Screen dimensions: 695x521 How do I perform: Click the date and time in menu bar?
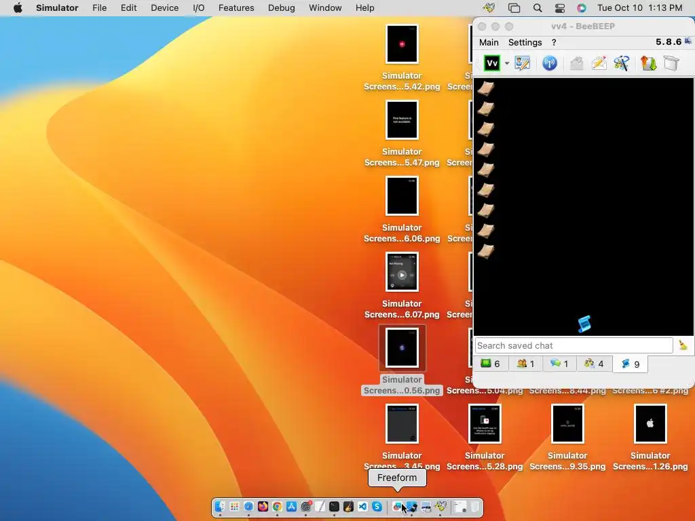pos(639,8)
